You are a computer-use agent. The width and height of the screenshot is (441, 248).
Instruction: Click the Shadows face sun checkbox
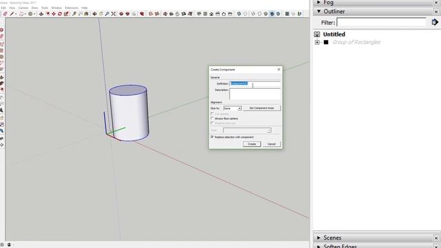[212, 123]
